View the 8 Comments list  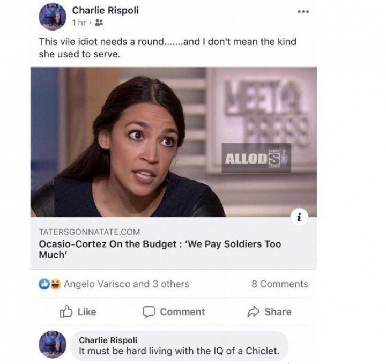[280, 284]
